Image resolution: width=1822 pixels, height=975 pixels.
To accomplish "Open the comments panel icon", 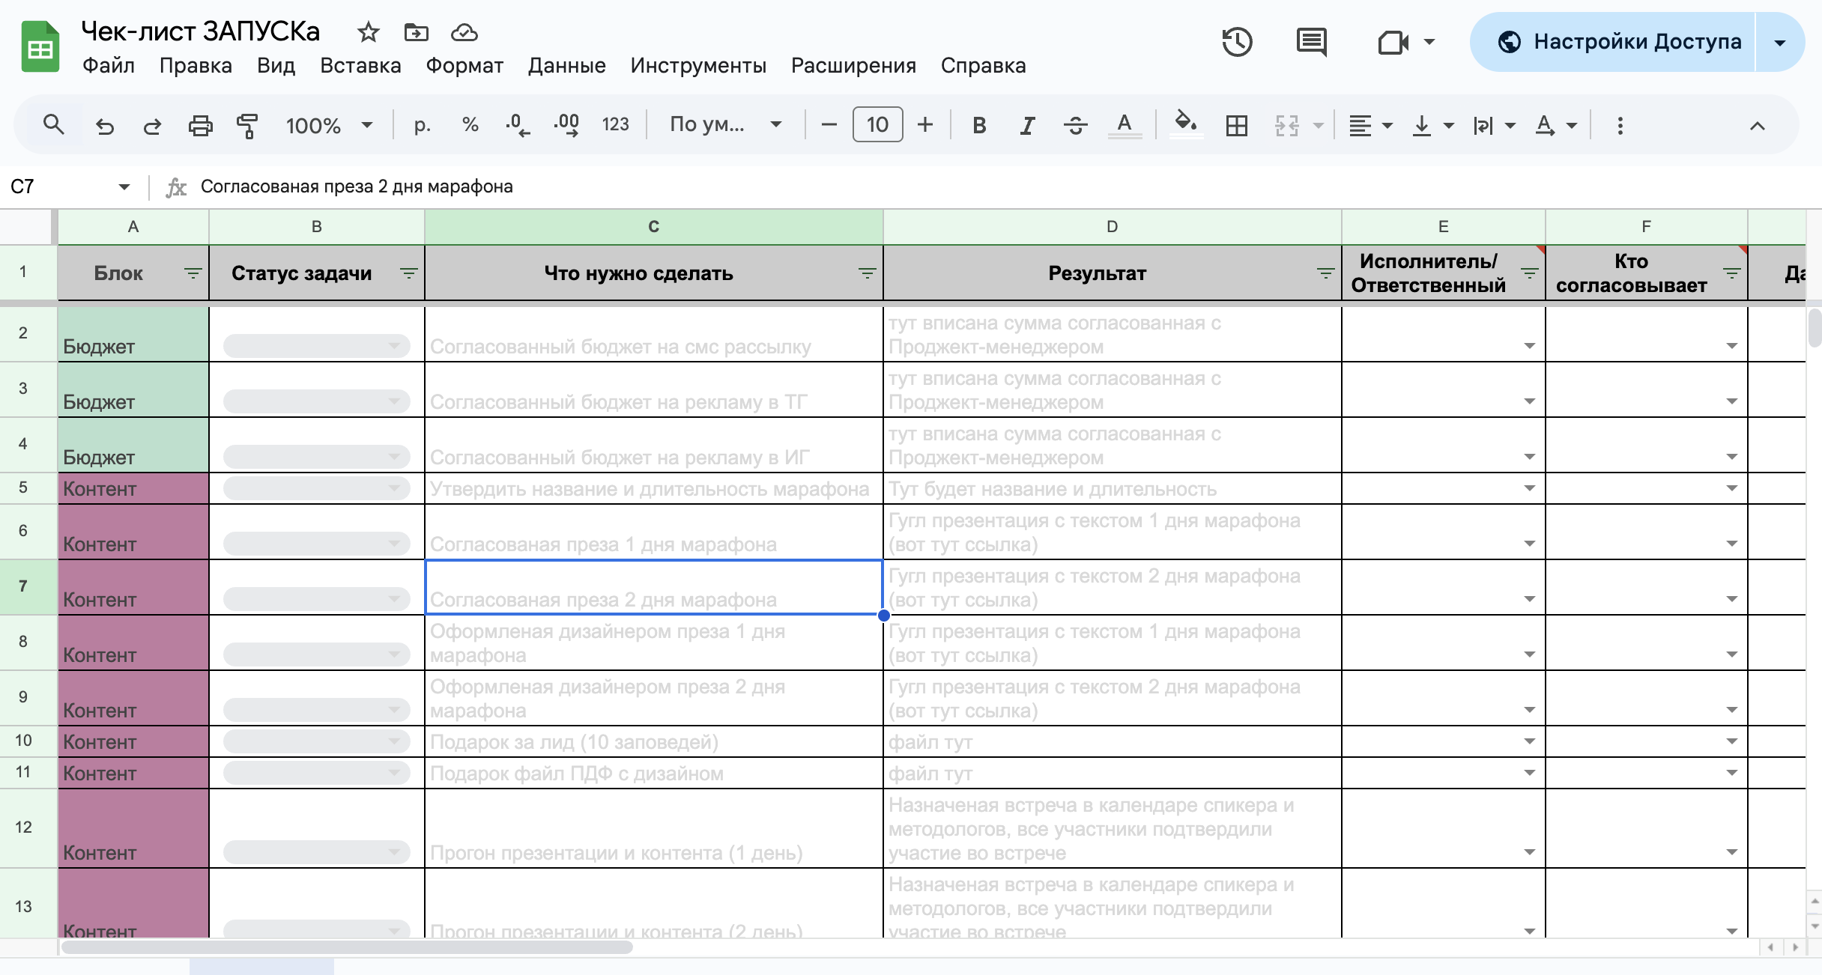I will pyautogui.click(x=1311, y=42).
